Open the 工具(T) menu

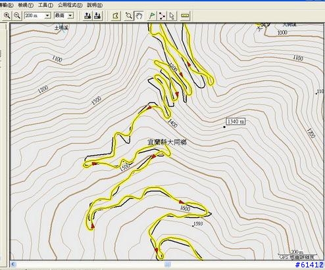click(45, 5)
